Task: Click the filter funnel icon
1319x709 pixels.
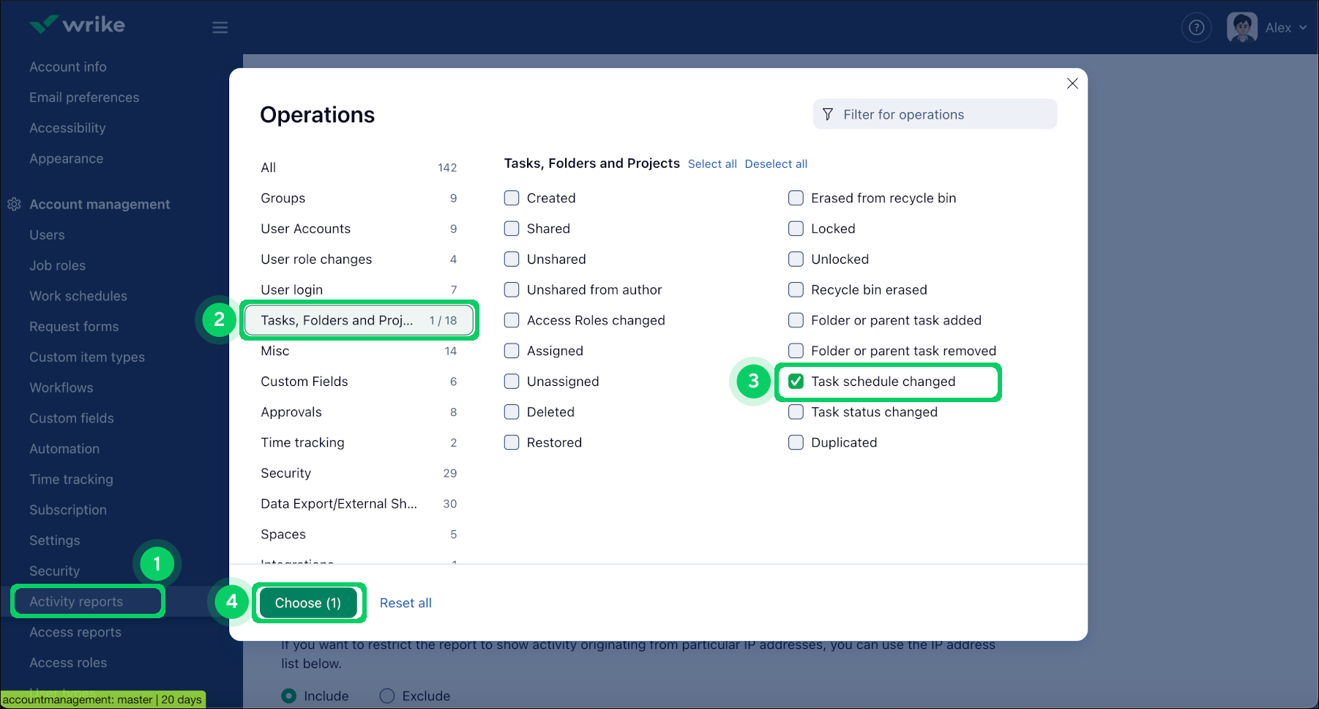Action: click(828, 114)
